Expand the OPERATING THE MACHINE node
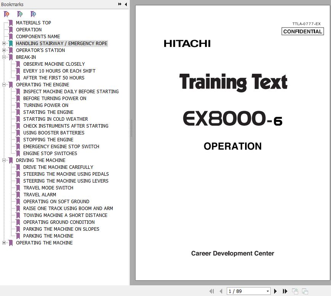 [x=4, y=243]
